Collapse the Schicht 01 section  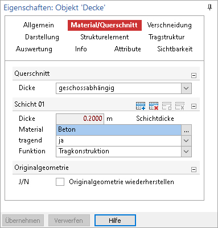[194, 106]
